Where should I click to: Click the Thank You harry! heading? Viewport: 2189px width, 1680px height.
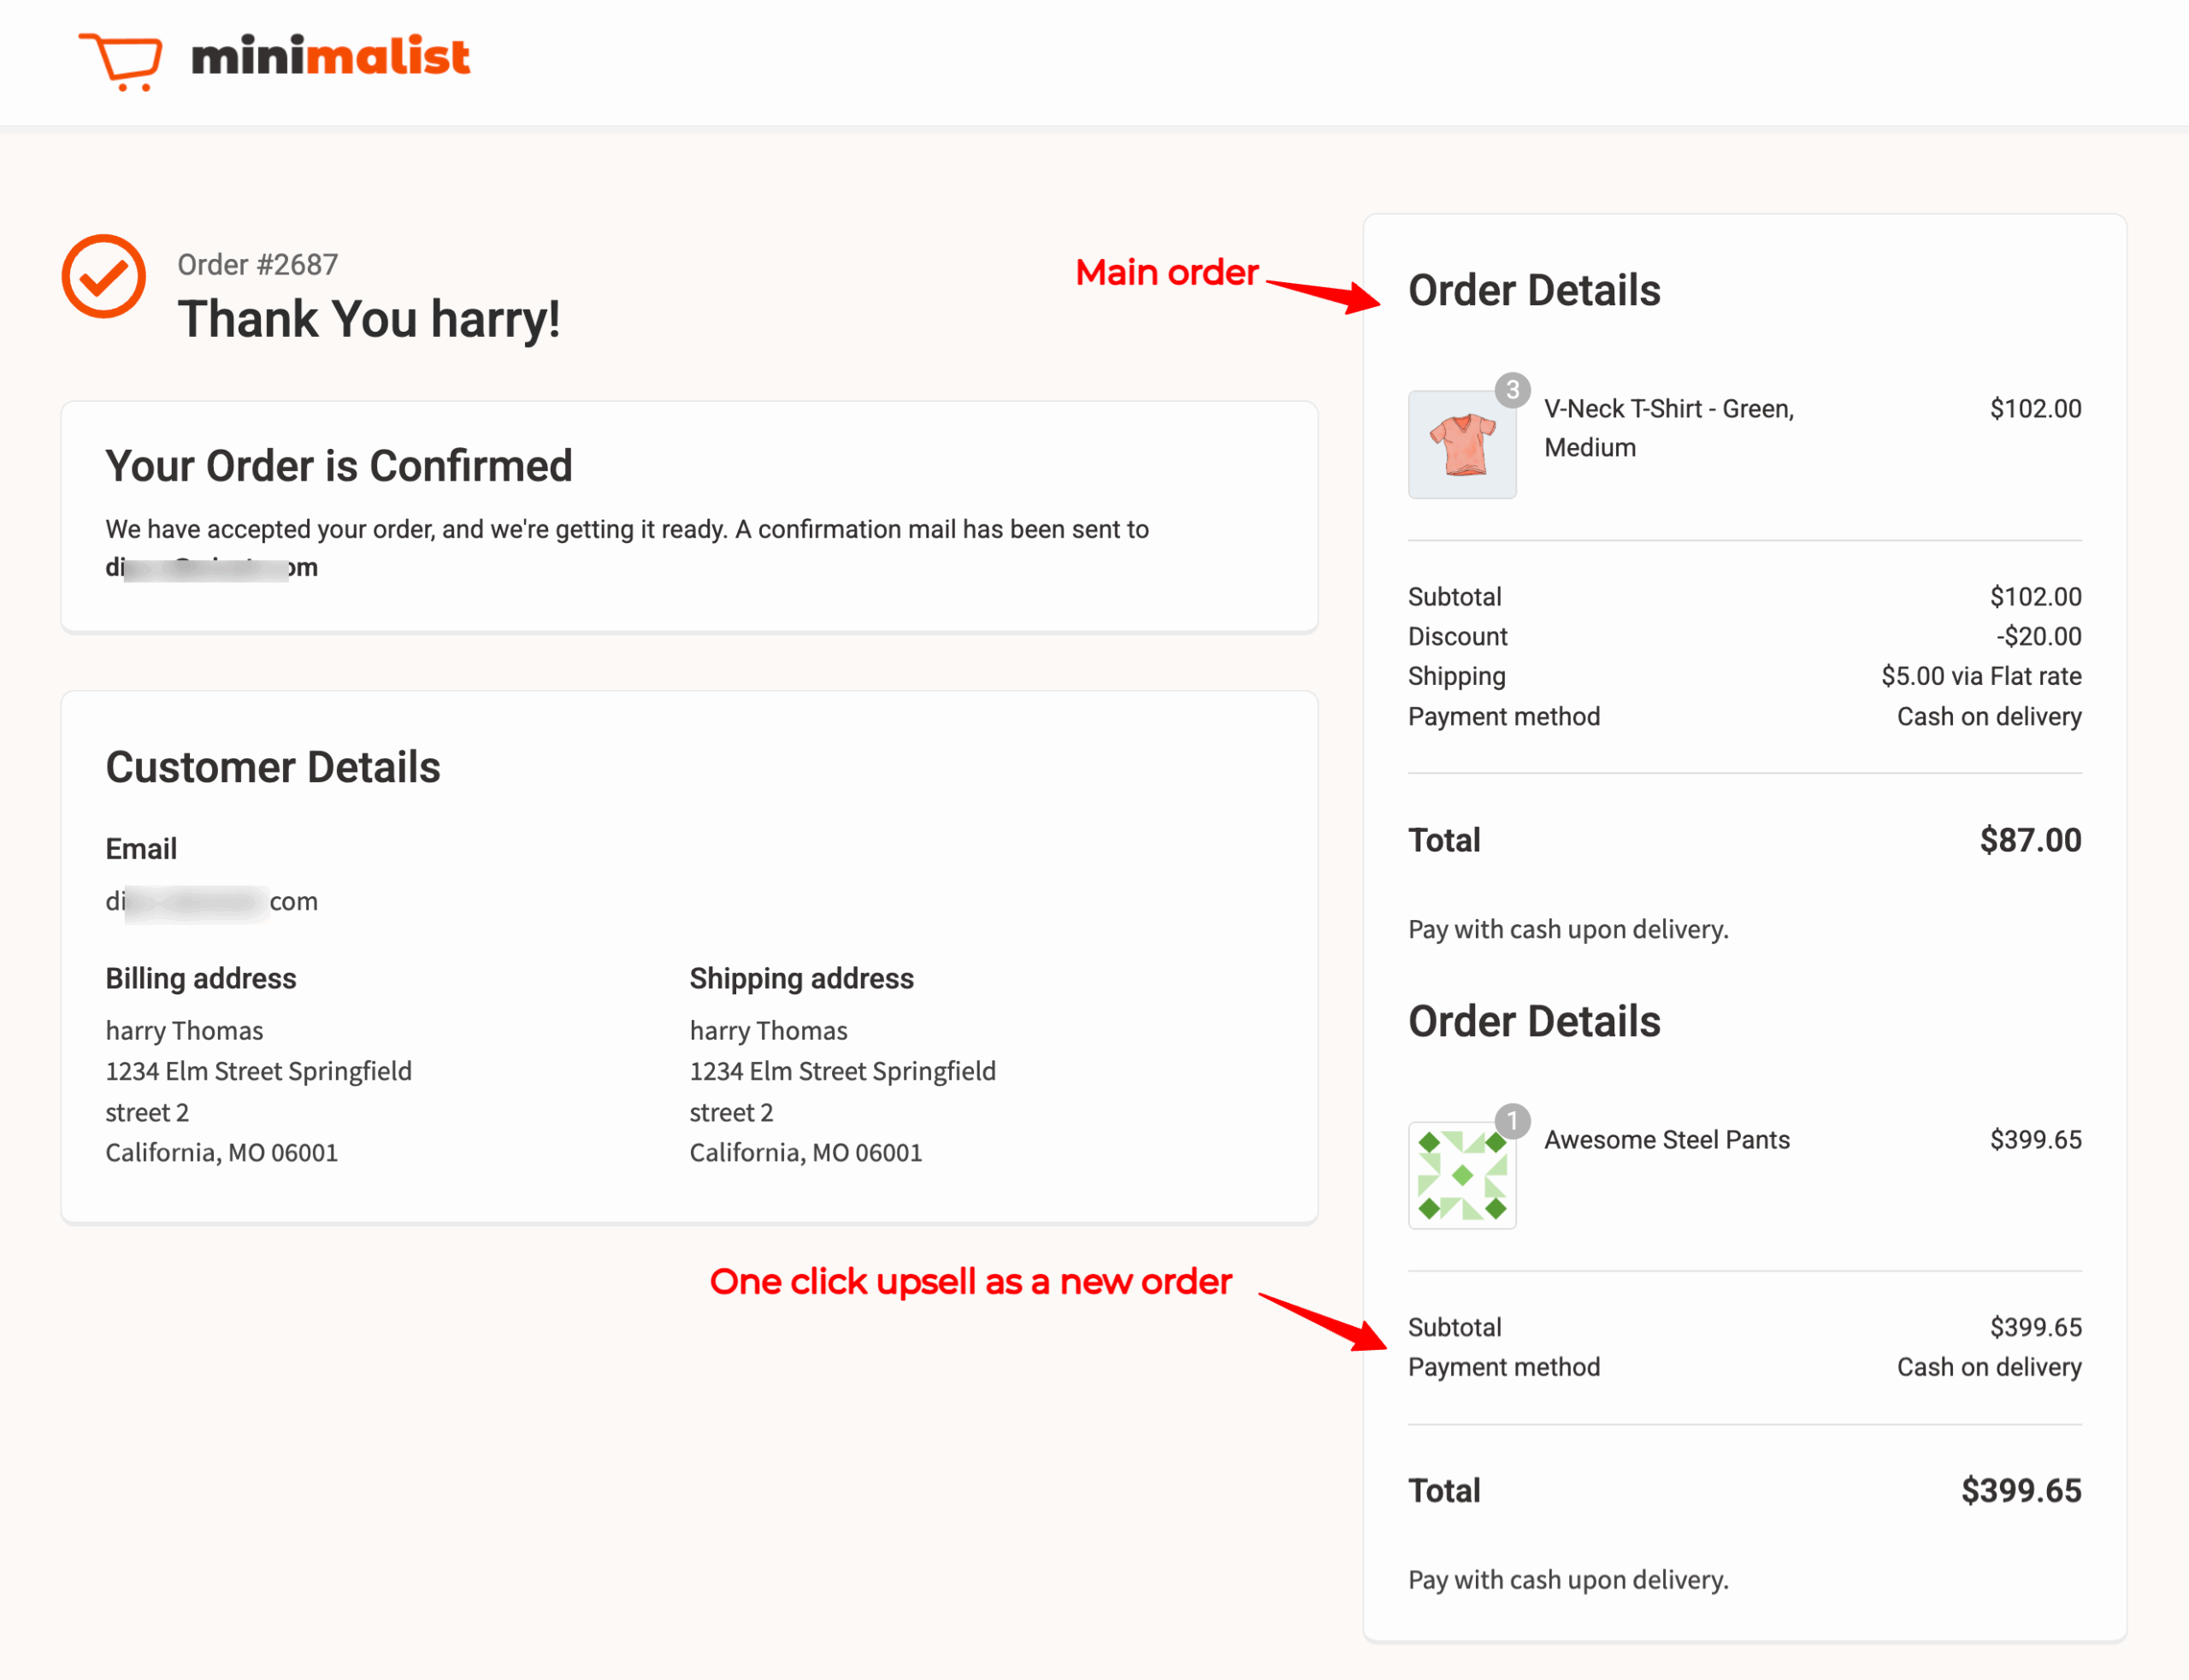[368, 319]
